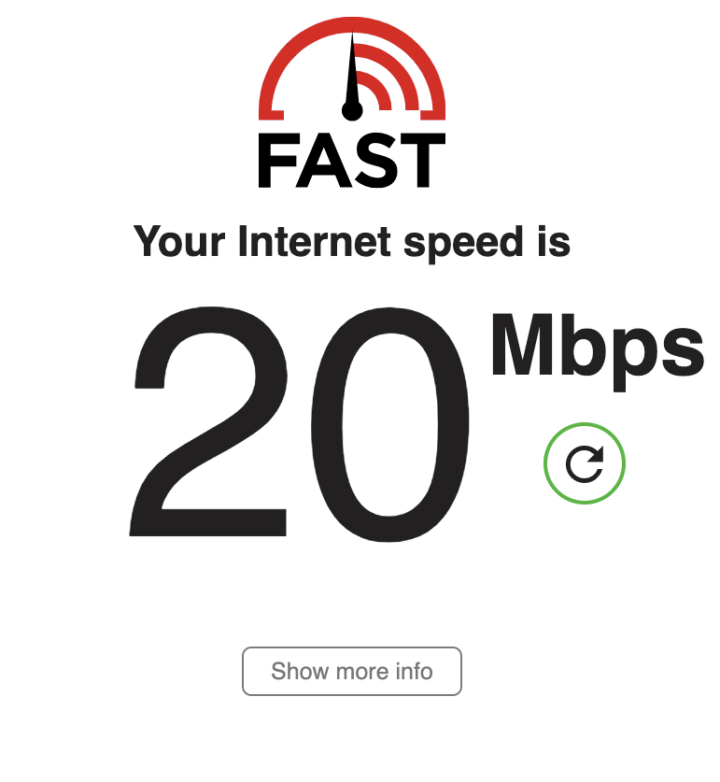Viewport: 720px width, 782px height.
Task: Click the word "Internet" in the heading
Action: (x=314, y=241)
